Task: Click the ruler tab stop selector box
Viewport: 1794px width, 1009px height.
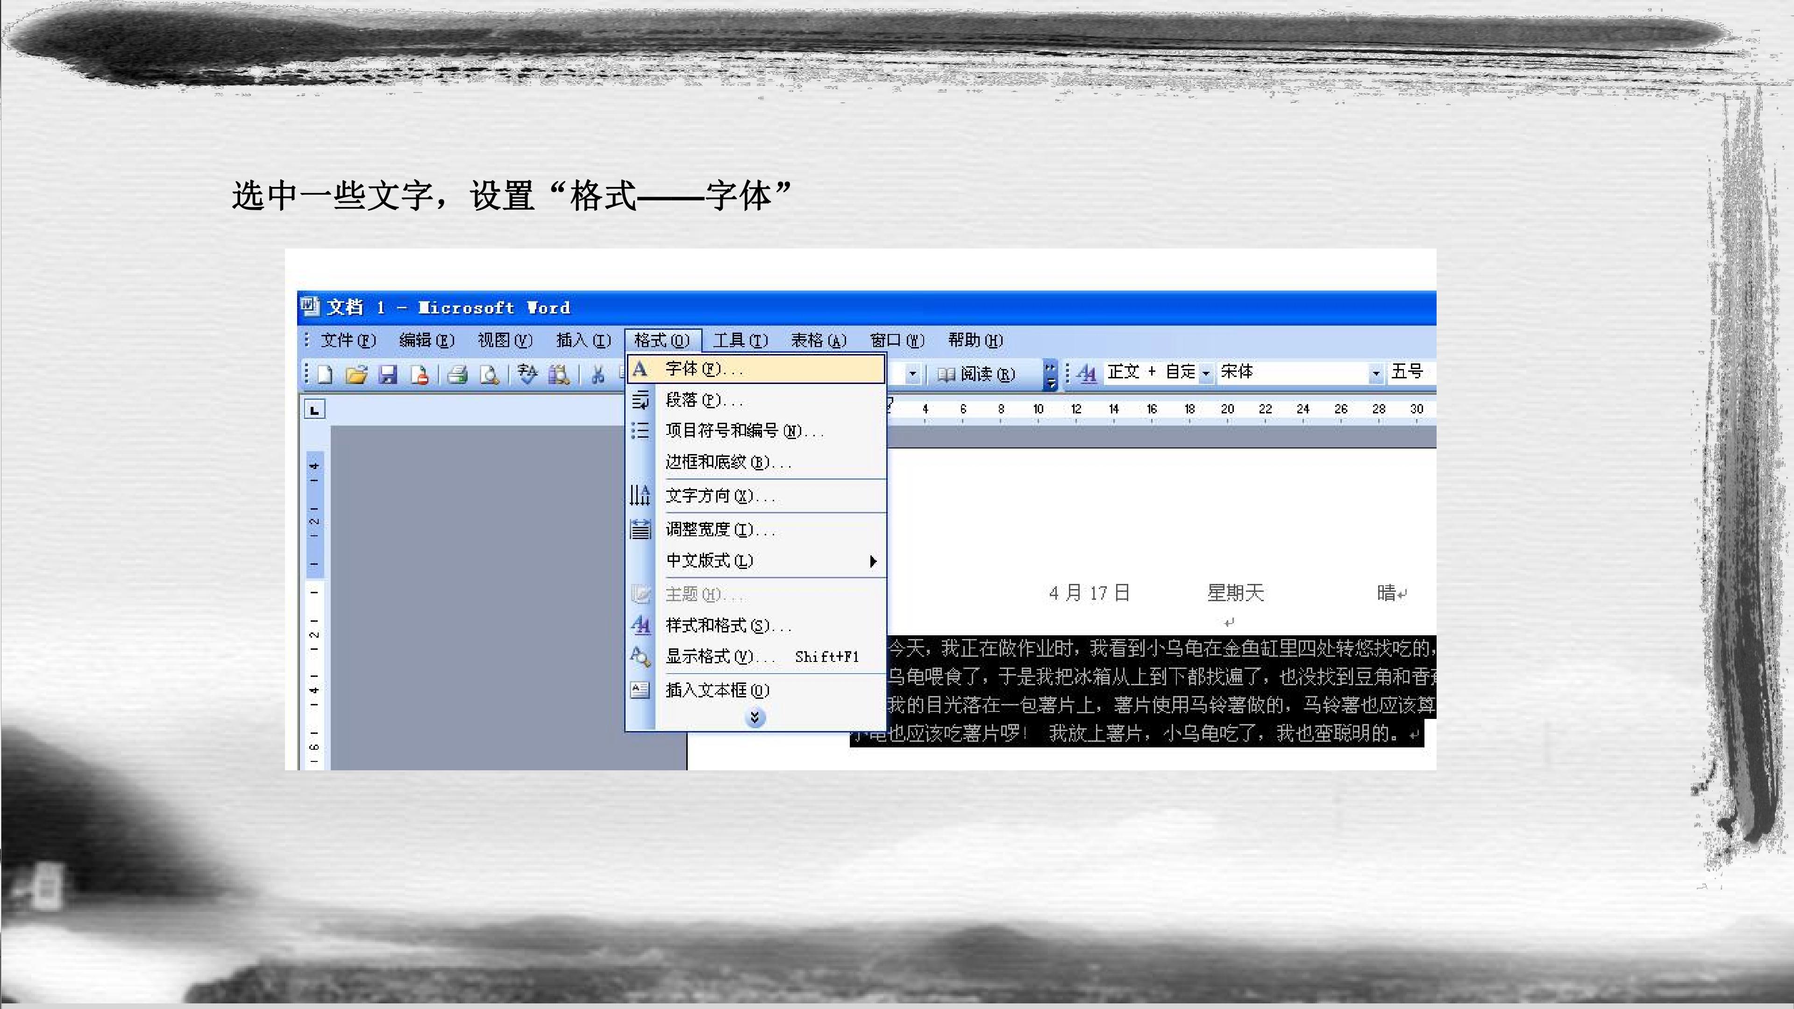Action: point(315,410)
